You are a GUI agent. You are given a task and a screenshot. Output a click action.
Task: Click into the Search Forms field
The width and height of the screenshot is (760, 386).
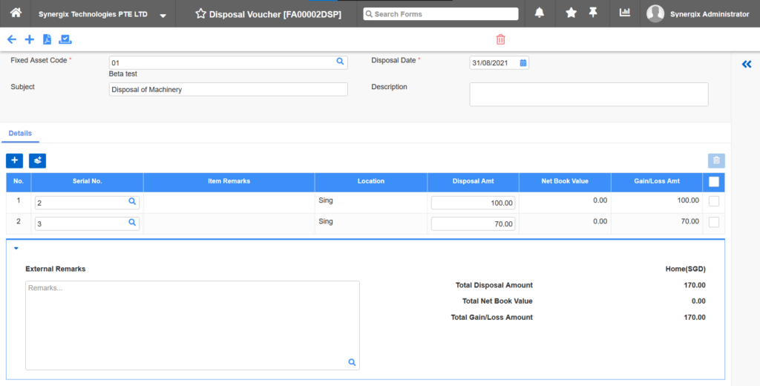[441, 14]
